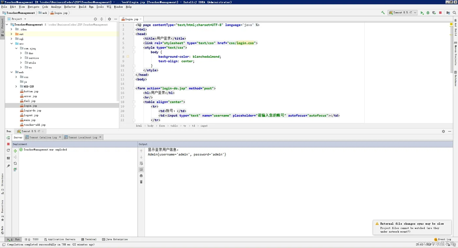Select teacher-add.jsp in the project tree
This screenshot has width=458, height=248.
[35, 125]
